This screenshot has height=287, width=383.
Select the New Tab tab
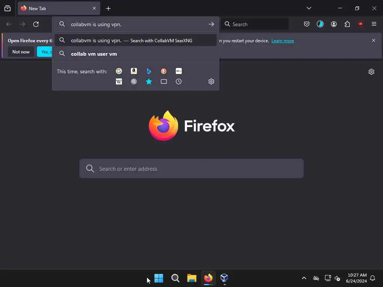(59, 9)
